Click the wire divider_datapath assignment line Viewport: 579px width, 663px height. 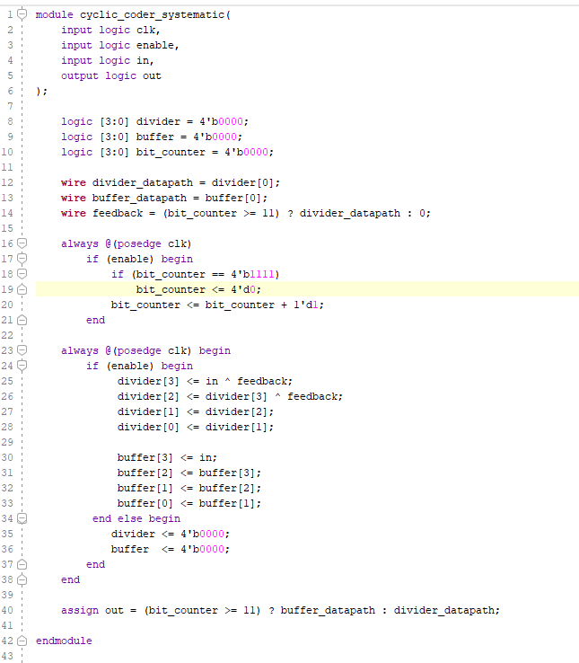click(171, 182)
